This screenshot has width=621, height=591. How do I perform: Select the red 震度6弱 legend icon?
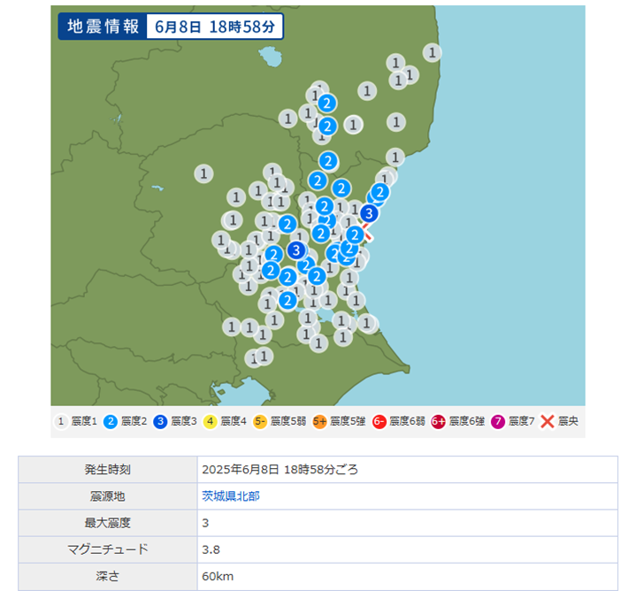(x=379, y=421)
